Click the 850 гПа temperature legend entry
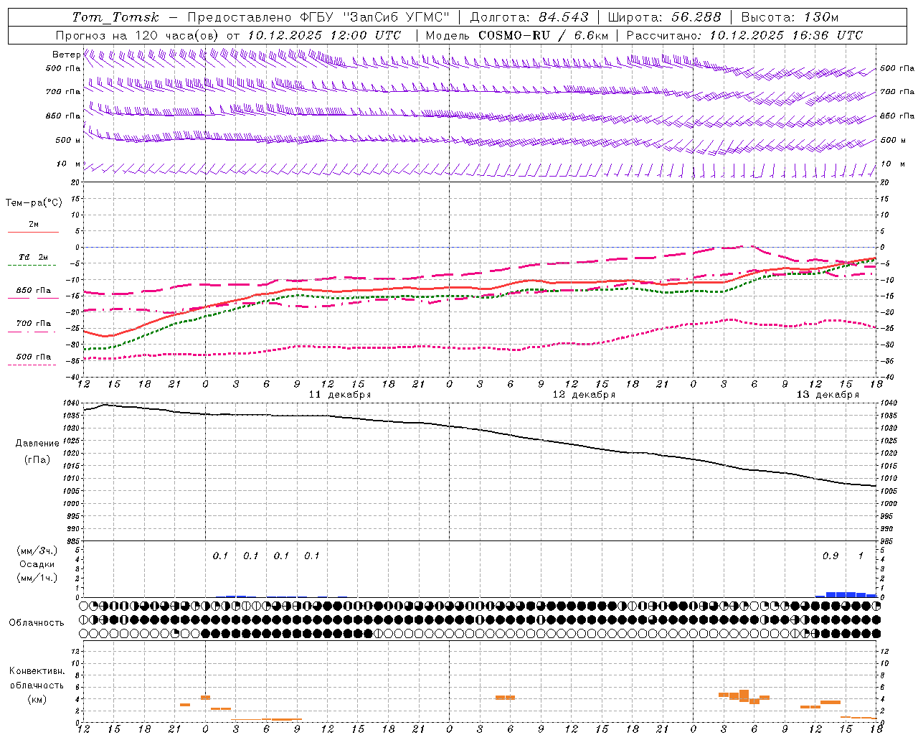 pyautogui.click(x=33, y=294)
